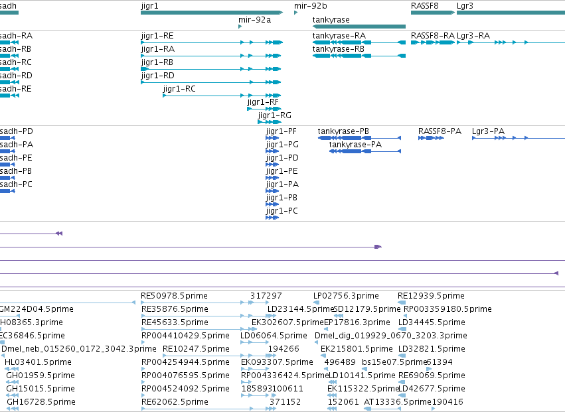
Task: Select transcript sadh-RA
Action: click(x=9, y=42)
